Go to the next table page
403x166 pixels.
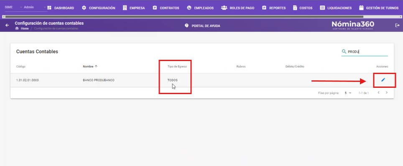point(387,92)
